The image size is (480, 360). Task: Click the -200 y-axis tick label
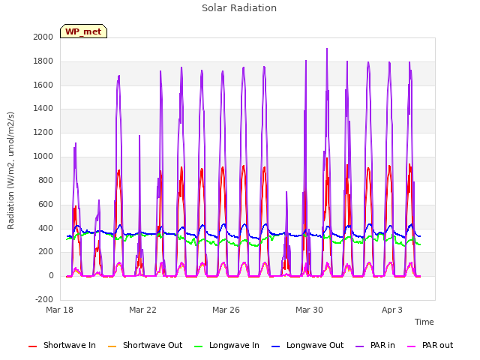click(44, 299)
